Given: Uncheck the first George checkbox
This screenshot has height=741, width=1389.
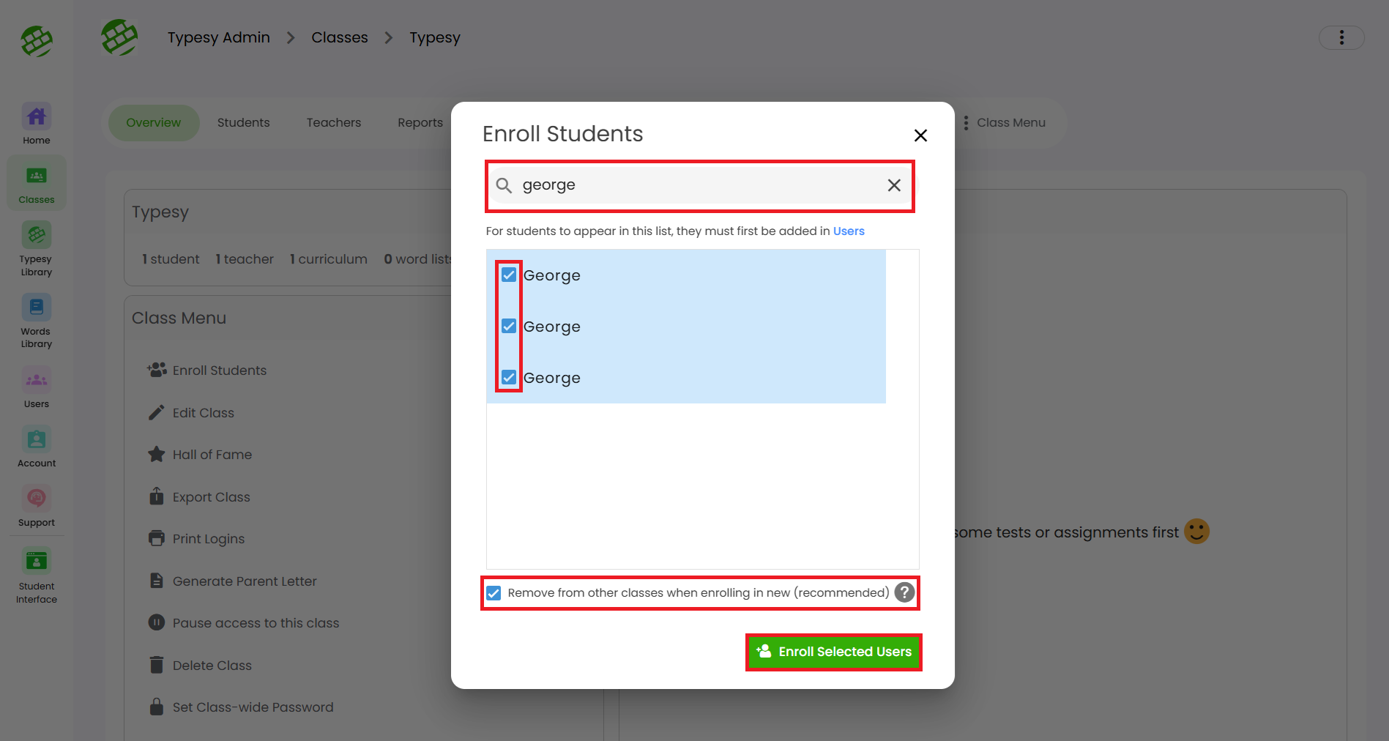Looking at the screenshot, I should coord(509,275).
